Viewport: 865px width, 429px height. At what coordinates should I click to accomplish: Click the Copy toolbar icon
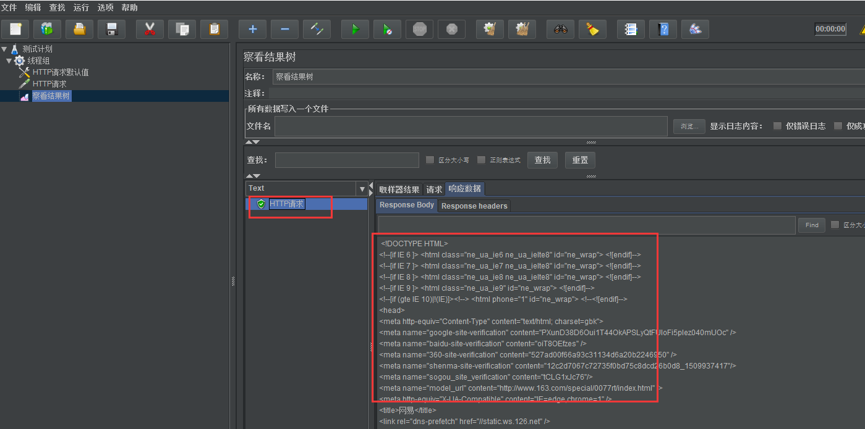(x=182, y=29)
